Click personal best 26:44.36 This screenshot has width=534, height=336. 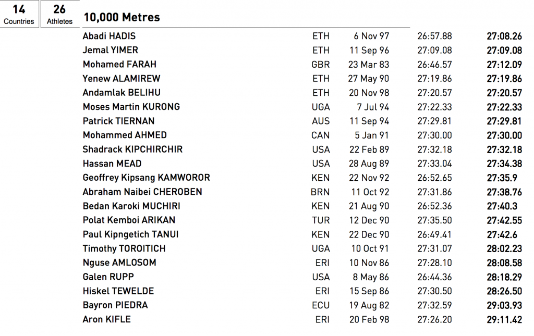pos(434,277)
